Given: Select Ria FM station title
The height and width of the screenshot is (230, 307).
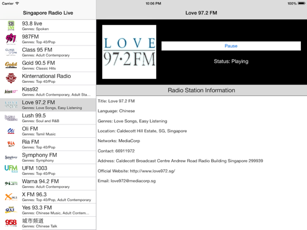Looking at the screenshot, I should (31, 142).
